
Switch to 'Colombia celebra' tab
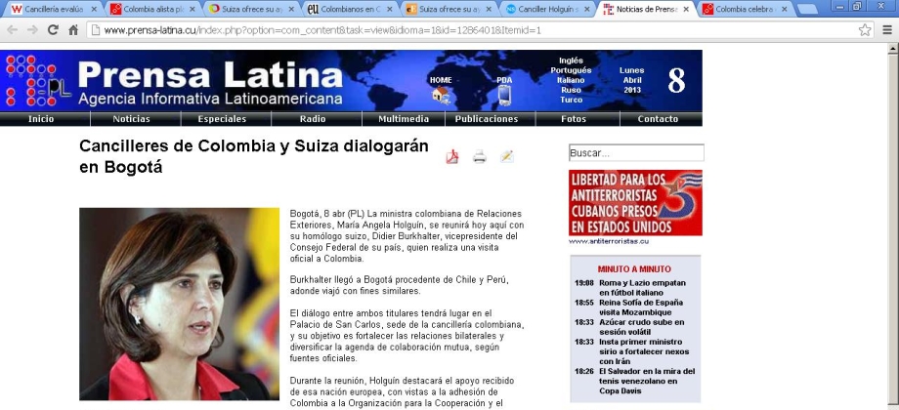745,9
